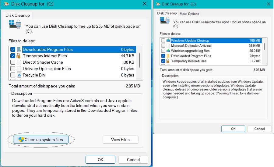Click left window title bar drive icon
Image resolution: width=274 pixels, height=167 pixels.
6,4
